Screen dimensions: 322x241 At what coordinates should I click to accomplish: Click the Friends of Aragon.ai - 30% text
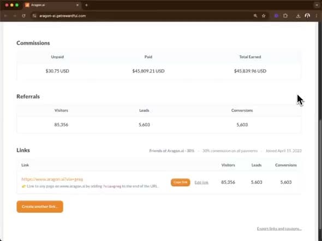pyautogui.click(x=172, y=150)
